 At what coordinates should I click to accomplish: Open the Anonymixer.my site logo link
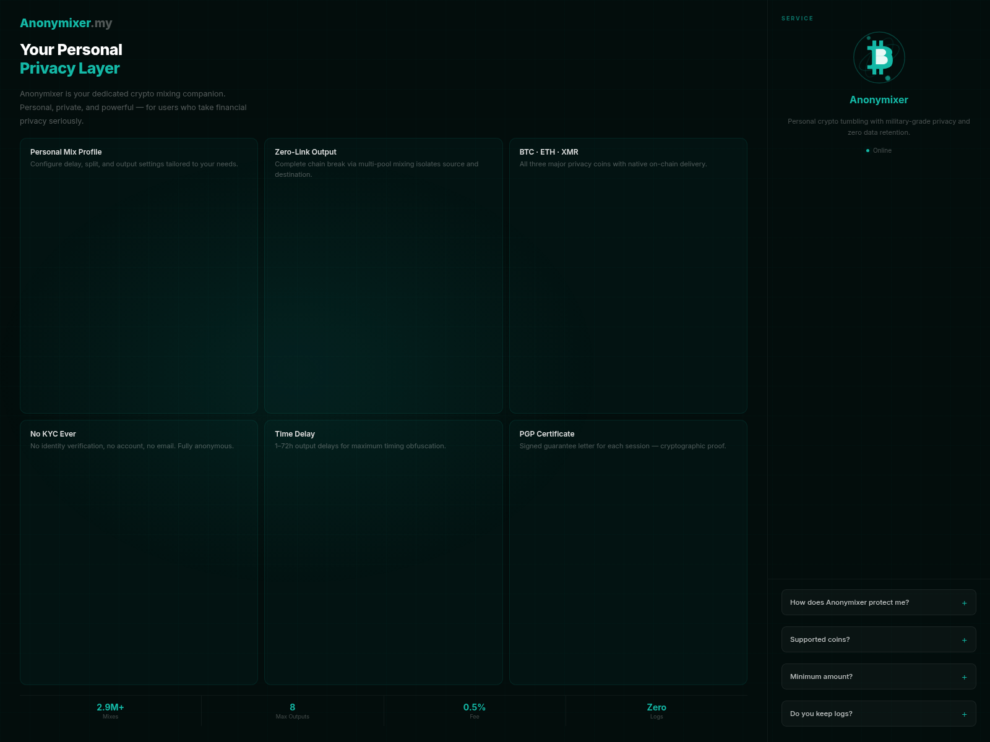[66, 23]
